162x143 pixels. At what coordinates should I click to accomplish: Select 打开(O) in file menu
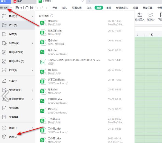click(17, 25)
